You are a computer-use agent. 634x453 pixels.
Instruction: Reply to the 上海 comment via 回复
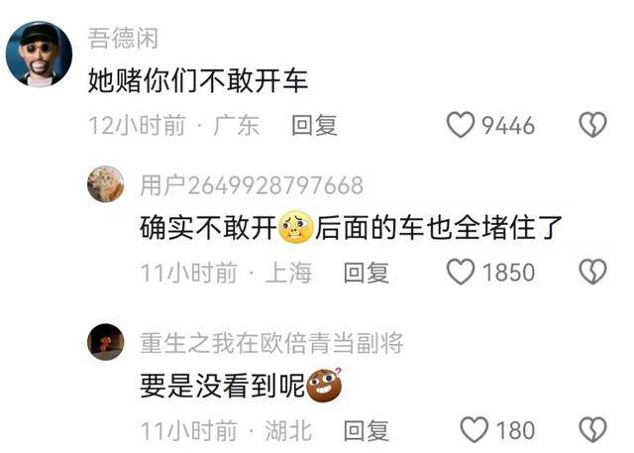[x=367, y=273]
